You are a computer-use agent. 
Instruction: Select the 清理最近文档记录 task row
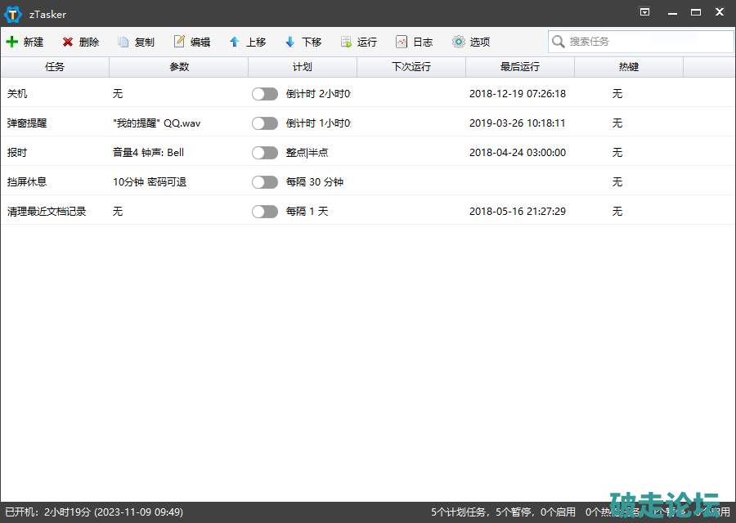pyautogui.click(x=47, y=212)
